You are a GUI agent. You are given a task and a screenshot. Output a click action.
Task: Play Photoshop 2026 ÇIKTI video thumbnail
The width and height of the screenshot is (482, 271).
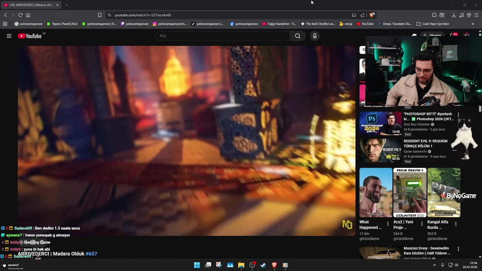click(380, 123)
